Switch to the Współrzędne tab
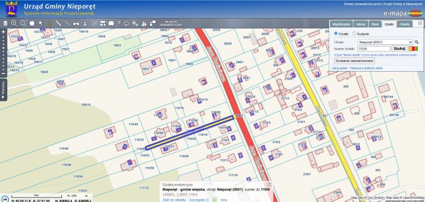Image resolution: width=425 pixels, height=202 pixels. [341, 24]
